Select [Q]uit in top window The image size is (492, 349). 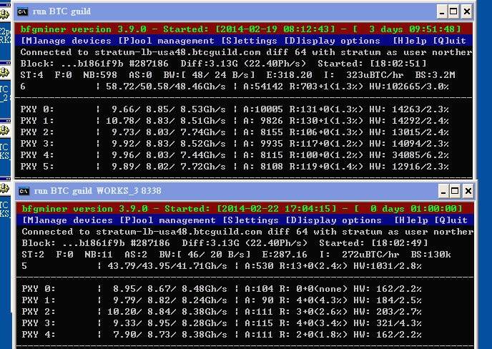(x=449, y=41)
